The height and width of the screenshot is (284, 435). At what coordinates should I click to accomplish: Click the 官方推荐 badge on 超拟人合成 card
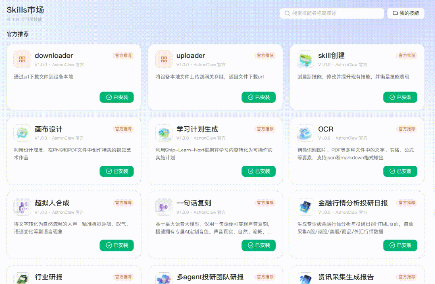[x=123, y=203]
